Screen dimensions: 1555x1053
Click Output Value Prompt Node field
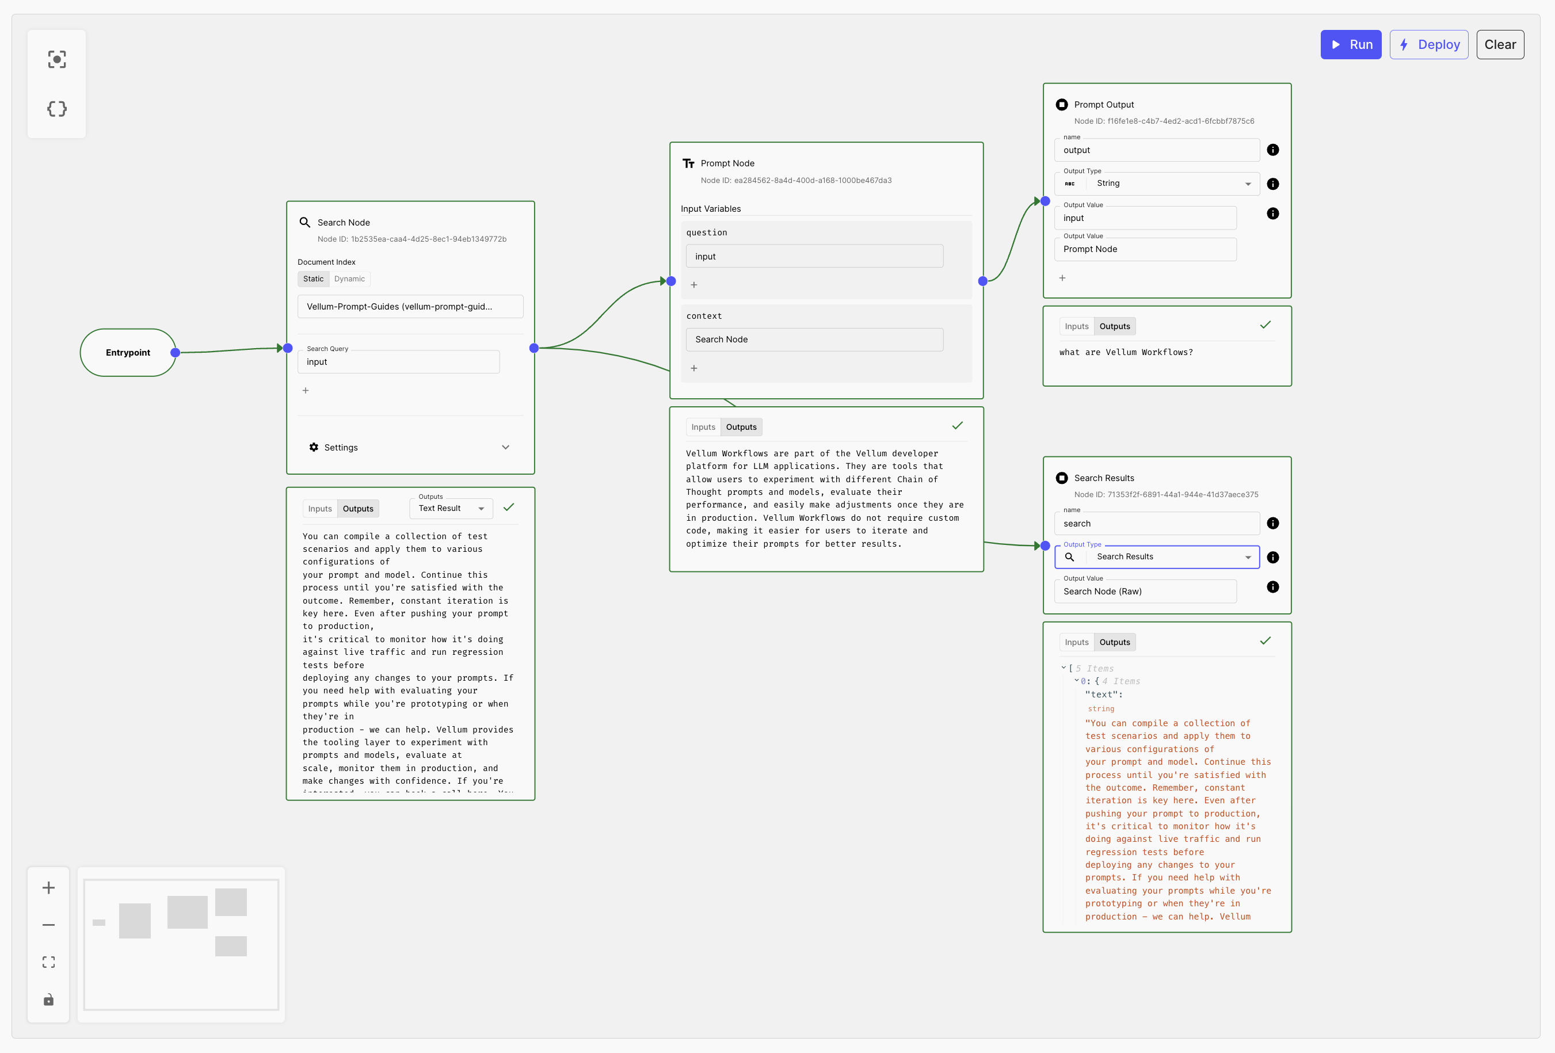coord(1145,249)
